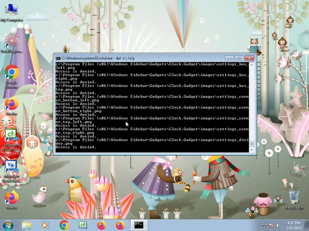Open the DataWagon desktop shortcut
Viewport: 309px width, 231px height.
(12, 44)
